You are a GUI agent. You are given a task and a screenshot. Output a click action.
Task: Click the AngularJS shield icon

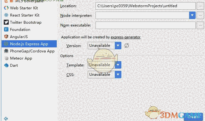point(6,37)
